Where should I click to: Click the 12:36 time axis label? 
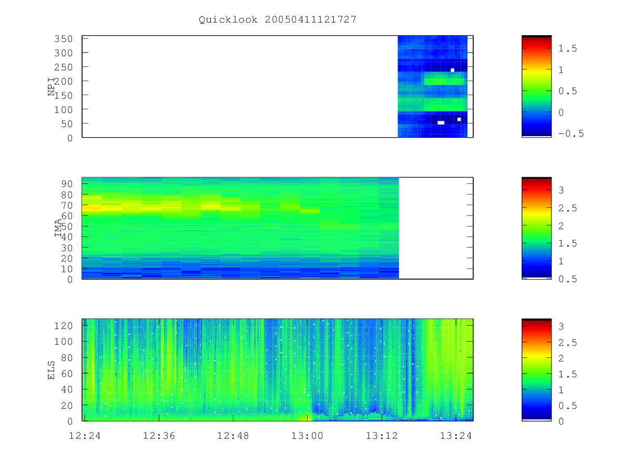(159, 436)
